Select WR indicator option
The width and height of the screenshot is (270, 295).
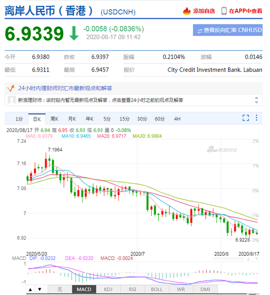point(181,290)
